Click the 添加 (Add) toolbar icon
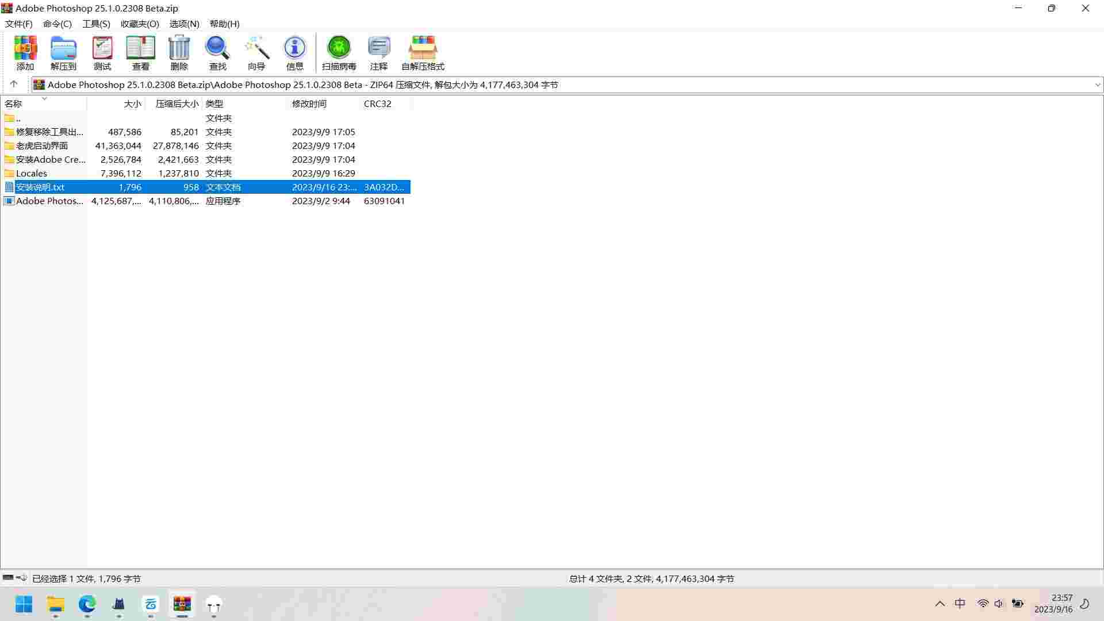Image resolution: width=1104 pixels, height=621 pixels. click(25, 53)
